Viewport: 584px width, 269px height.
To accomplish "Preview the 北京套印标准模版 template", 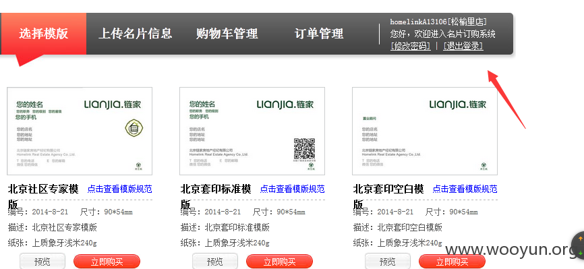I will point(215,262).
